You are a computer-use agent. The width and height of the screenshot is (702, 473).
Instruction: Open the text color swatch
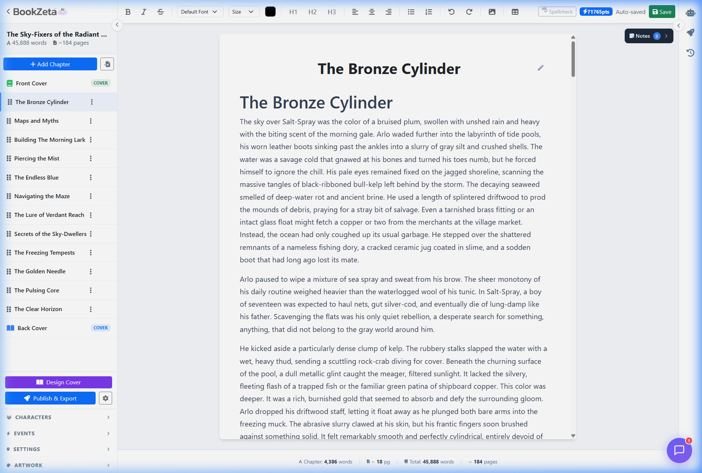coord(270,11)
